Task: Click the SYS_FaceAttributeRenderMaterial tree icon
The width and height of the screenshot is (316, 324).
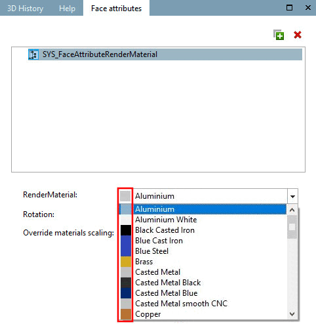Action: pos(33,54)
